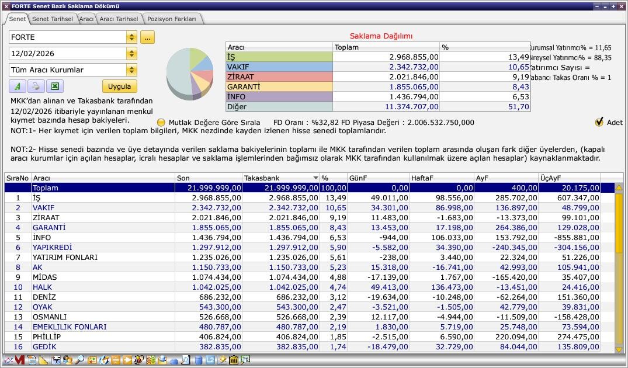628x368 pixels.
Task: Switch to the 'Senet Tarihsel' tab
Action: coord(52,19)
